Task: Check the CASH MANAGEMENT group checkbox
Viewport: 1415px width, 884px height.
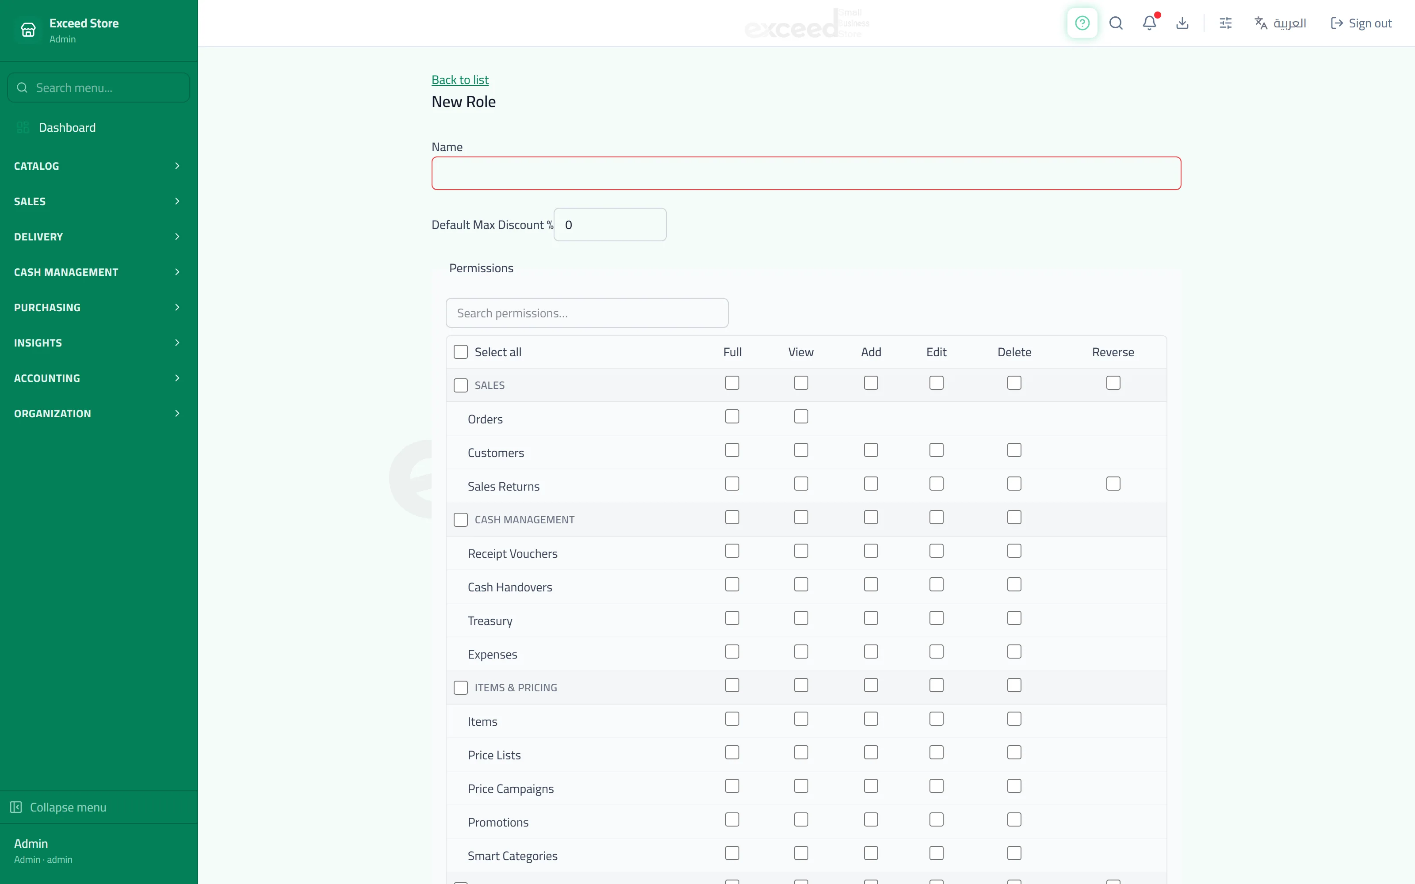Action: pyautogui.click(x=461, y=520)
